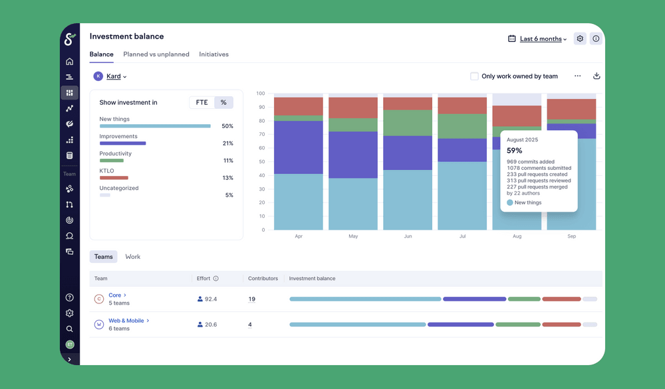Open the Last 6 months date dropdown

click(x=537, y=39)
